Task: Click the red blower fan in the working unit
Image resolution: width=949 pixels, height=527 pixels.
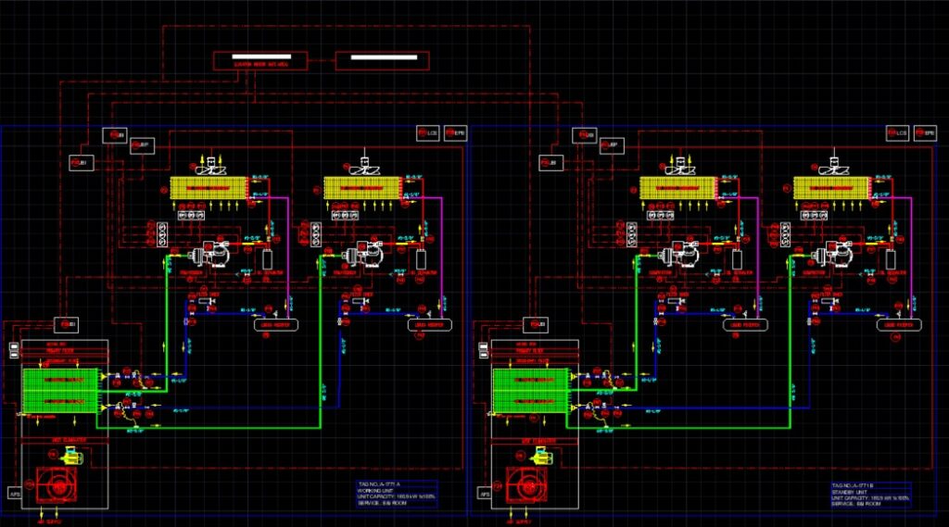Action: pos(57,485)
